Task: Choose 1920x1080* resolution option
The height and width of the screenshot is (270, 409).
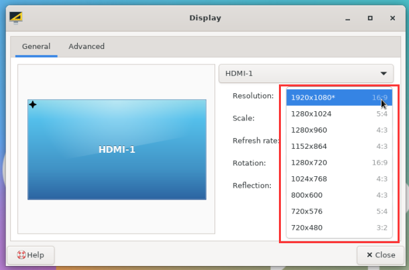Action: click(x=339, y=97)
